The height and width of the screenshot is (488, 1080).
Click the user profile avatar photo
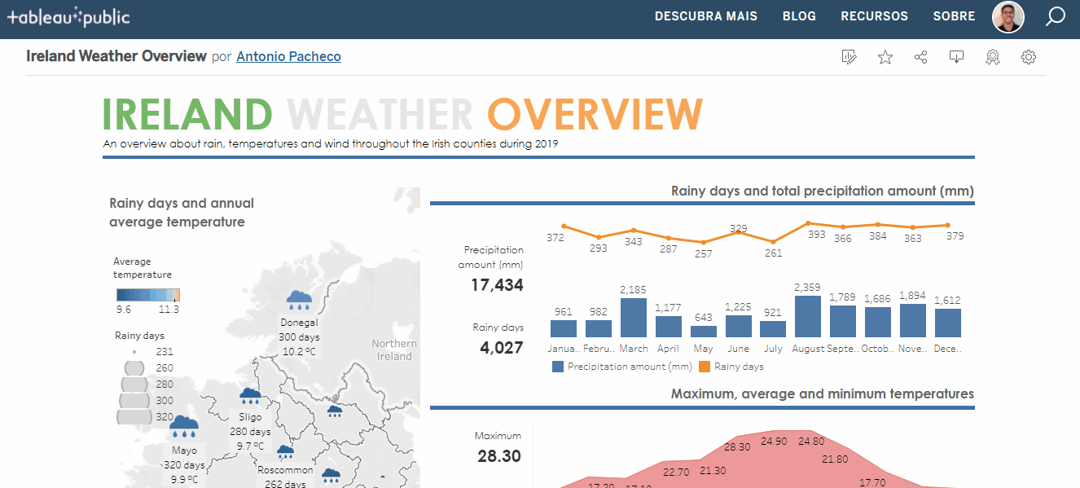pyautogui.click(x=1008, y=16)
